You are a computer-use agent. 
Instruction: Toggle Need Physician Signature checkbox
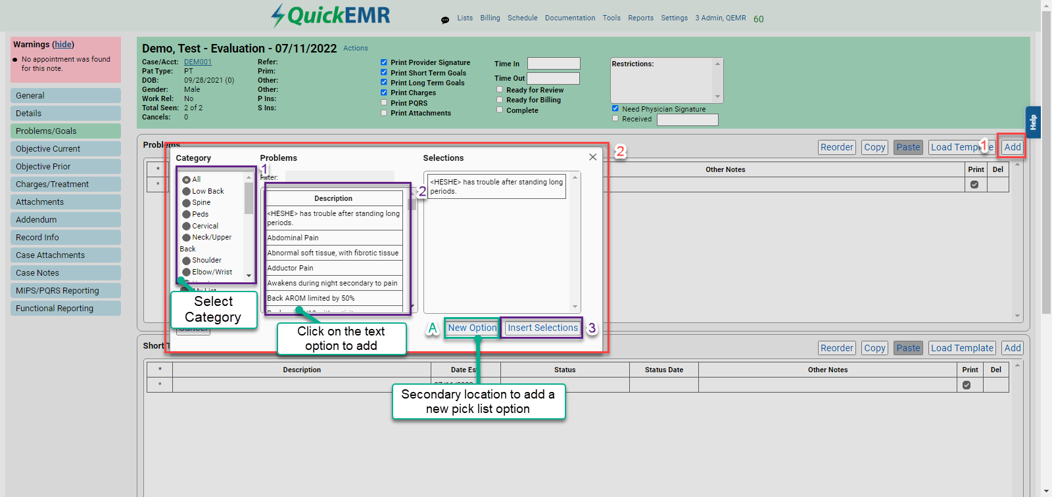(615, 108)
